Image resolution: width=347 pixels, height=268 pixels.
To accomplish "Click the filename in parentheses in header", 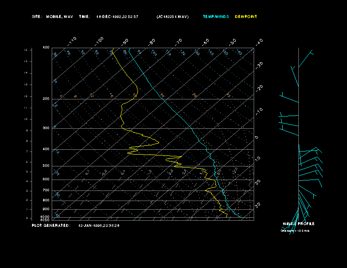I will tap(172, 17).
